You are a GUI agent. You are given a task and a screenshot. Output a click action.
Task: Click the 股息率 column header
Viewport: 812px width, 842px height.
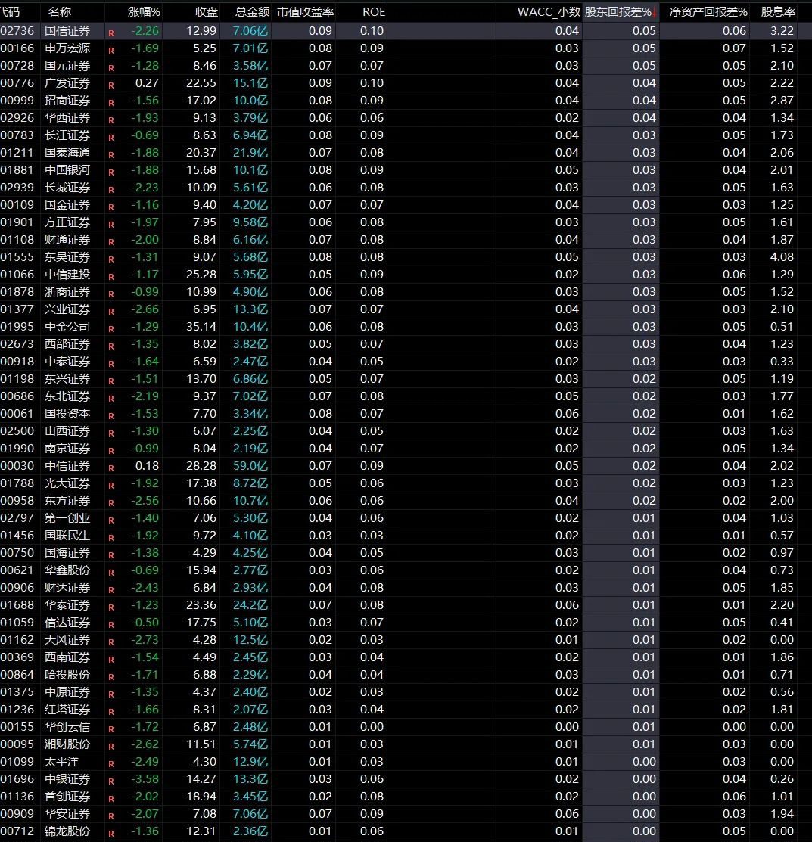(778, 12)
